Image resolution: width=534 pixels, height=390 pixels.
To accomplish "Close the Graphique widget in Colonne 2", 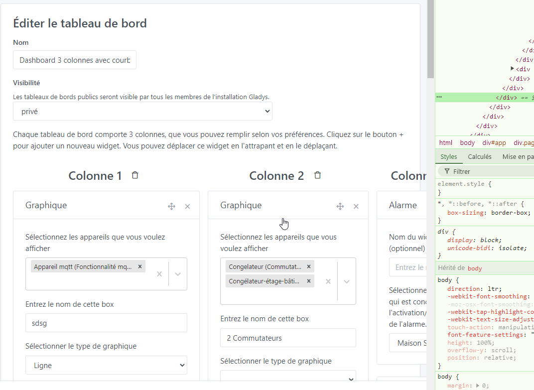I will 356,206.
